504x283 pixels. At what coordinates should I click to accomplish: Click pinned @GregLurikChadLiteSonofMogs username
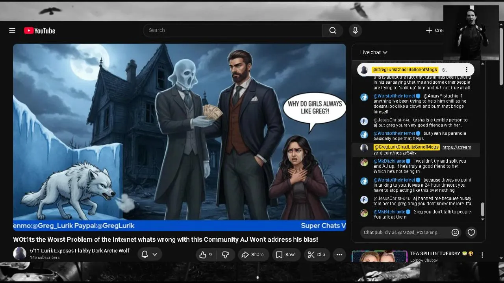(x=405, y=70)
